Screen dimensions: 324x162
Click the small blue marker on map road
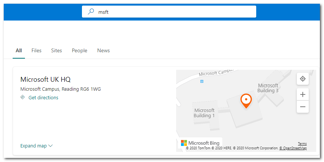tap(202, 81)
